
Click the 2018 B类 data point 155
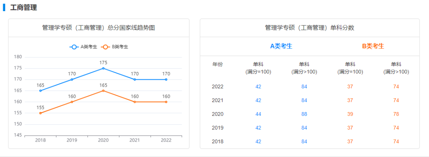click(41, 113)
